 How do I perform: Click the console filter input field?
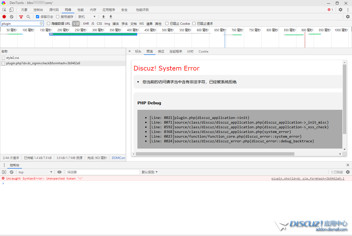103,172
